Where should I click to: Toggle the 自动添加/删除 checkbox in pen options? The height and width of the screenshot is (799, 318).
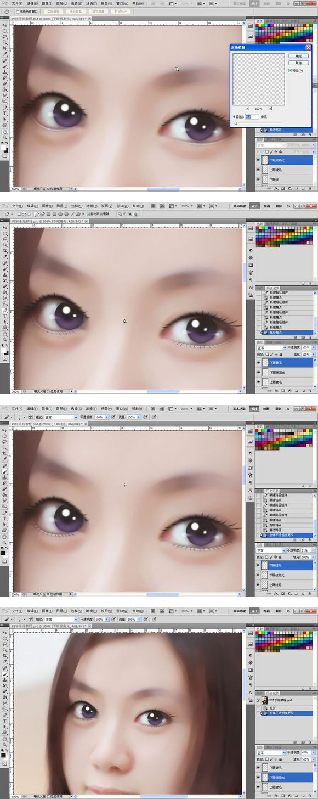88,214
